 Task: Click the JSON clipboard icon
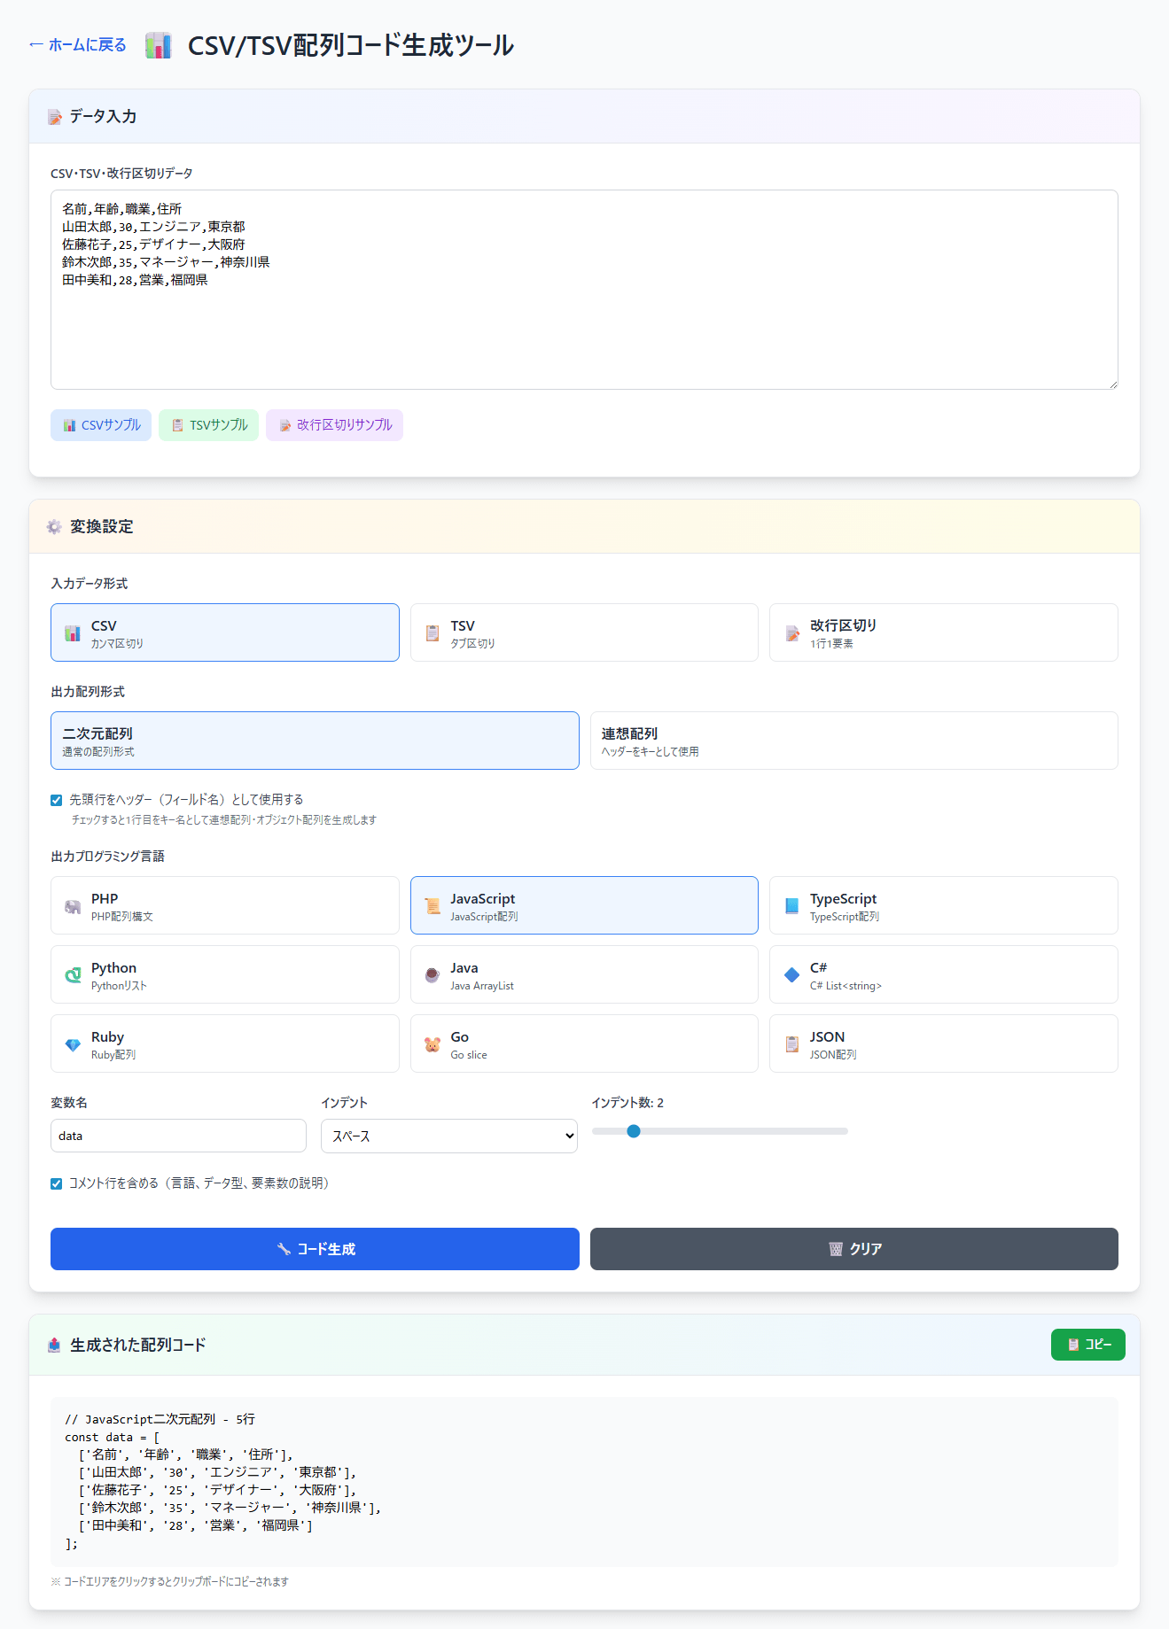pyautogui.click(x=791, y=1044)
